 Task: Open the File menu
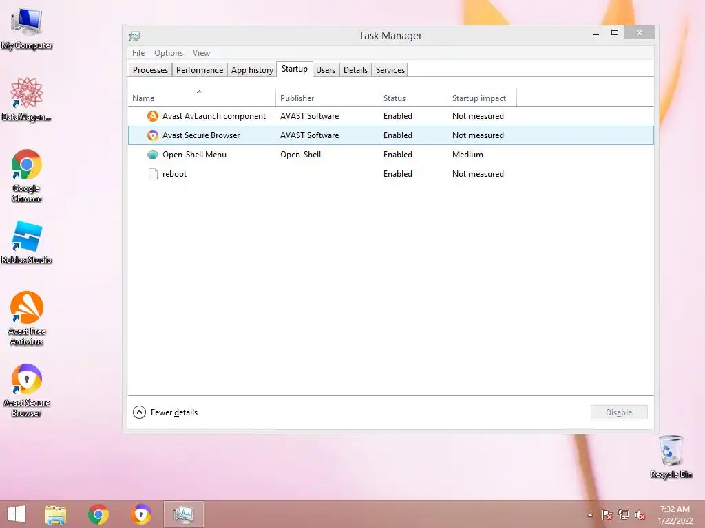(x=138, y=53)
